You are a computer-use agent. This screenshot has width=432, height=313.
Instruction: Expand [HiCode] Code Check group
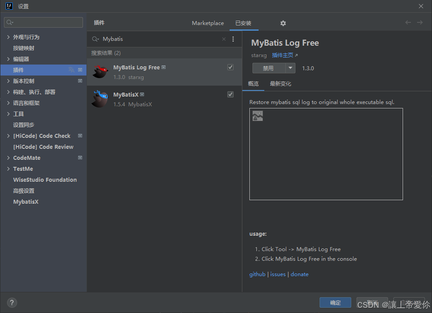tap(8, 136)
